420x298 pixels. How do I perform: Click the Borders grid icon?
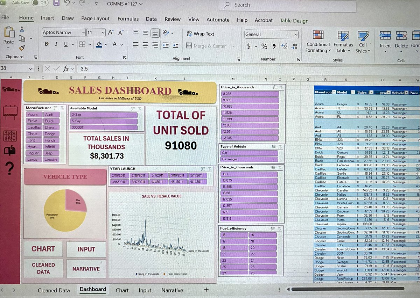coord(82,44)
